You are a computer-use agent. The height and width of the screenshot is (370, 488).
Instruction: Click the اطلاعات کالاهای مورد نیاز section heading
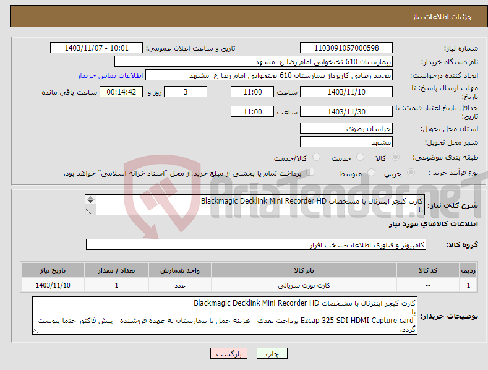(x=433, y=224)
